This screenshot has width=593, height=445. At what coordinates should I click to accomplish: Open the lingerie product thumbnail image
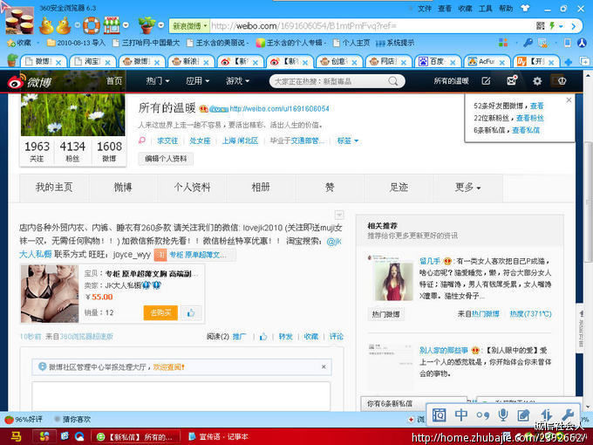coord(50,294)
